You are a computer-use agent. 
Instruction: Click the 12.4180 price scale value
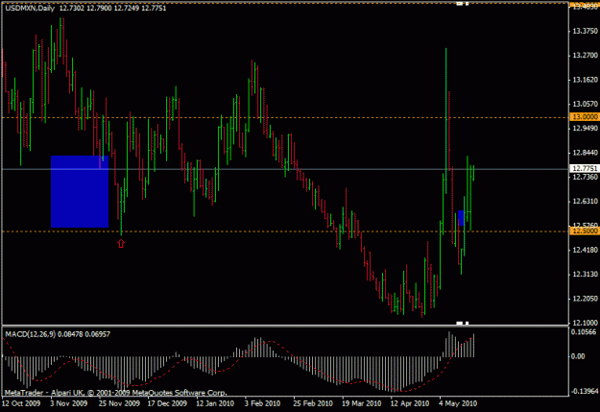click(585, 250)
